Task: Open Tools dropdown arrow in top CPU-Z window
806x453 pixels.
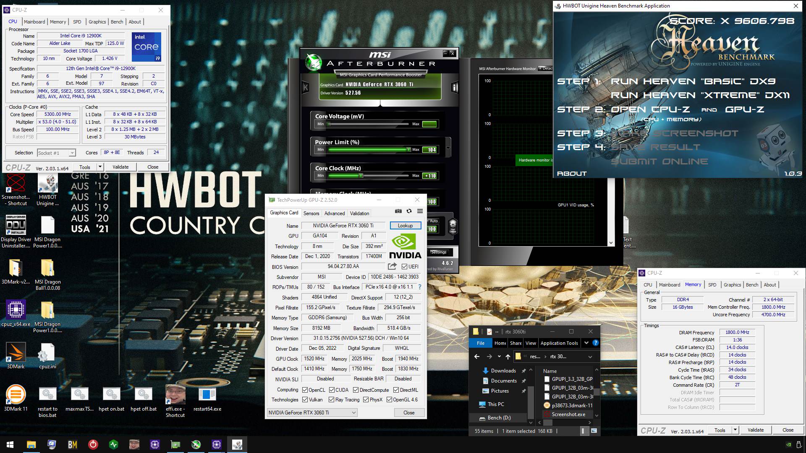Action: pos(100,167)
